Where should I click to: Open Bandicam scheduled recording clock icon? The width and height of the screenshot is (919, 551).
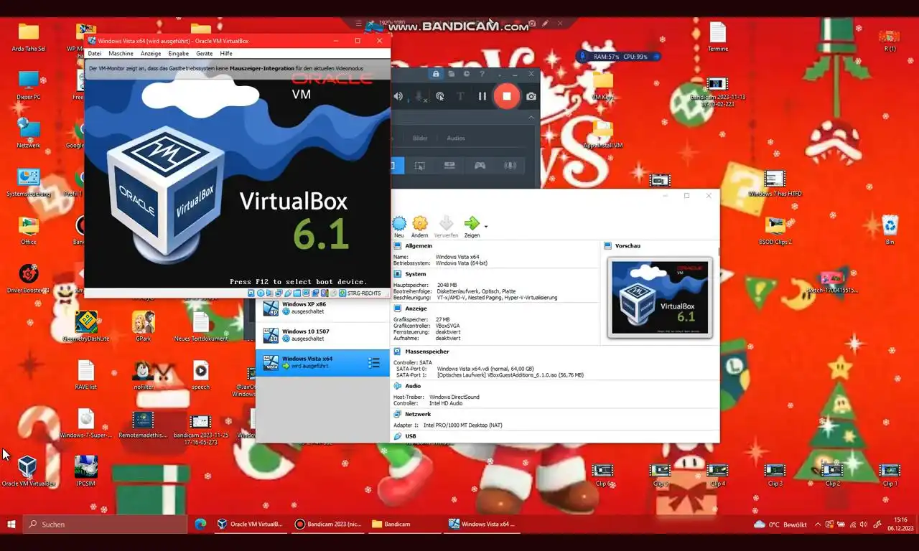(467, 74)
